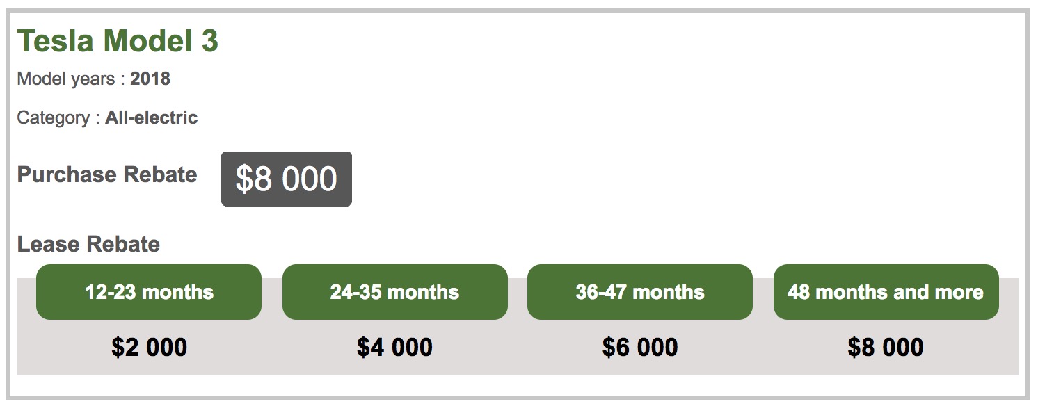The height and width of the screenshot is (406, 1038).
Task: Click the Purchase Rebate label
Action: click(x=107, y=174)
